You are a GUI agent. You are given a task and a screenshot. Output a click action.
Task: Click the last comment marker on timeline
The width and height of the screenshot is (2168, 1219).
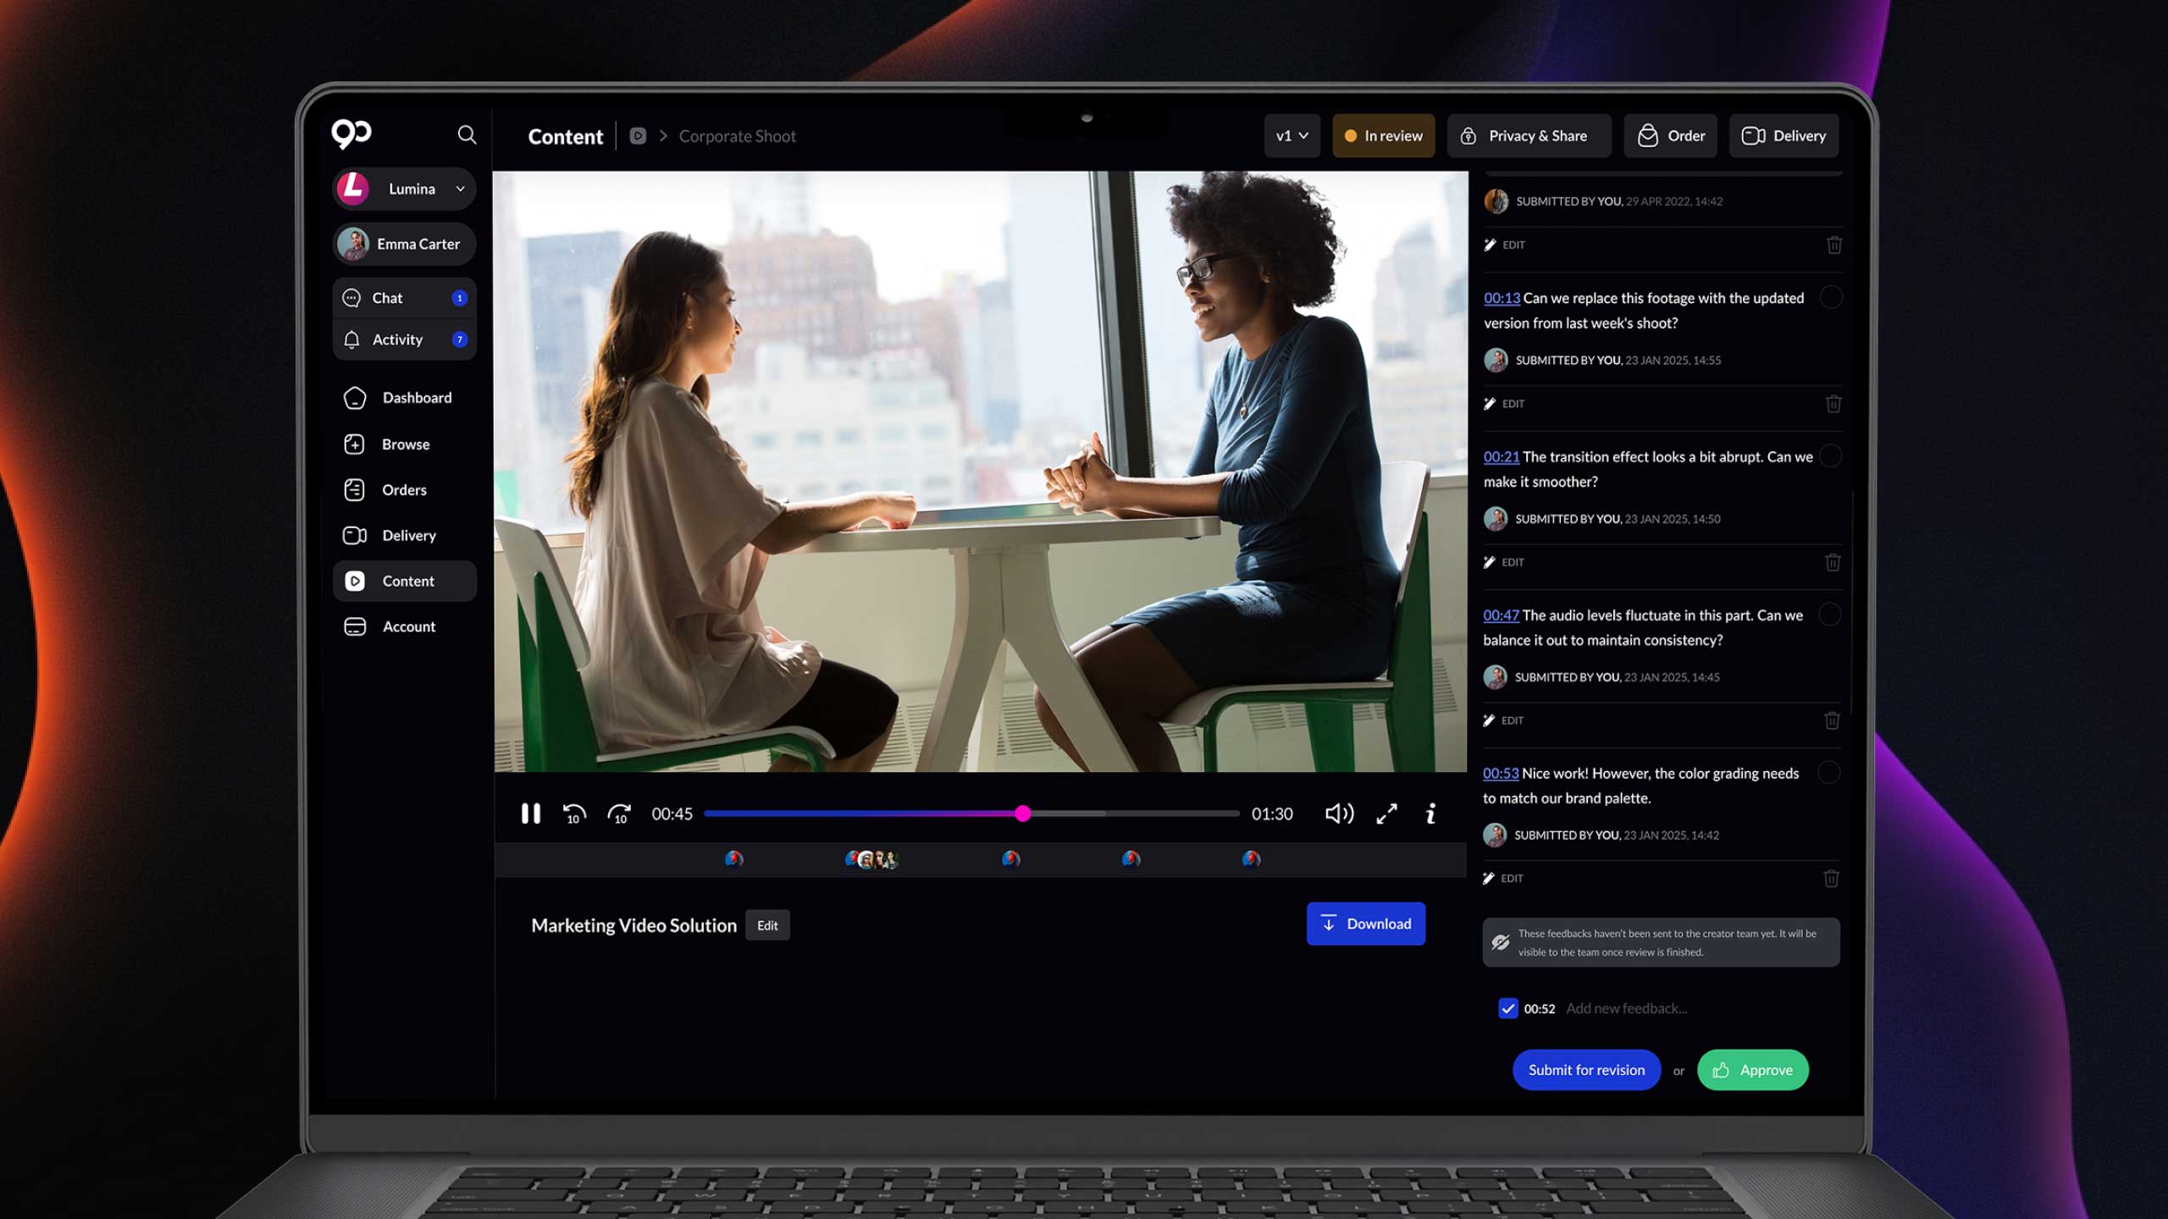coord(1251,859)
